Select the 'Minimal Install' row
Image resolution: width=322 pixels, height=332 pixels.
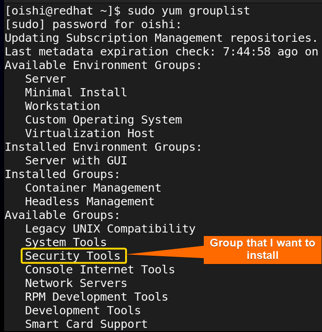[76, 92]
